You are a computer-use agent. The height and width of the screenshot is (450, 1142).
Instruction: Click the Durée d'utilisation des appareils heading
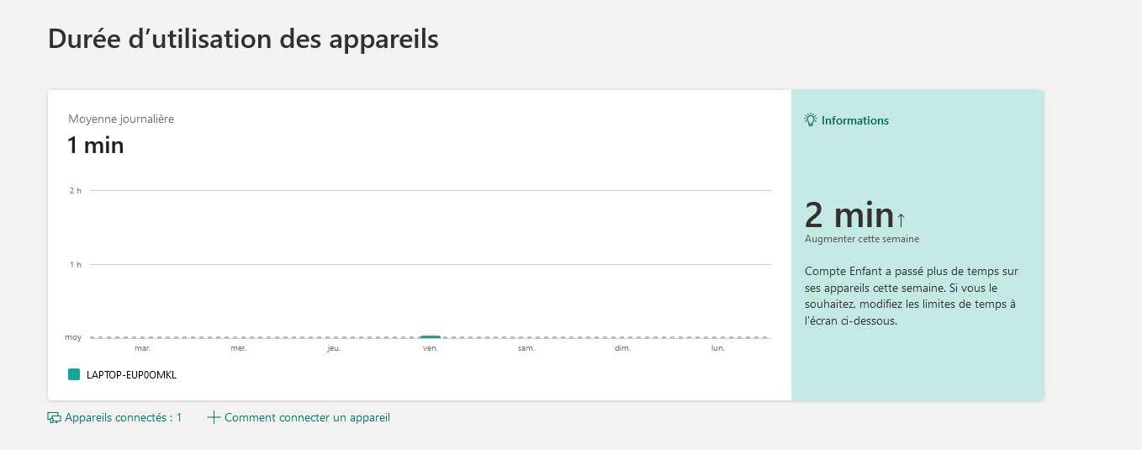[x=244, y=39]
